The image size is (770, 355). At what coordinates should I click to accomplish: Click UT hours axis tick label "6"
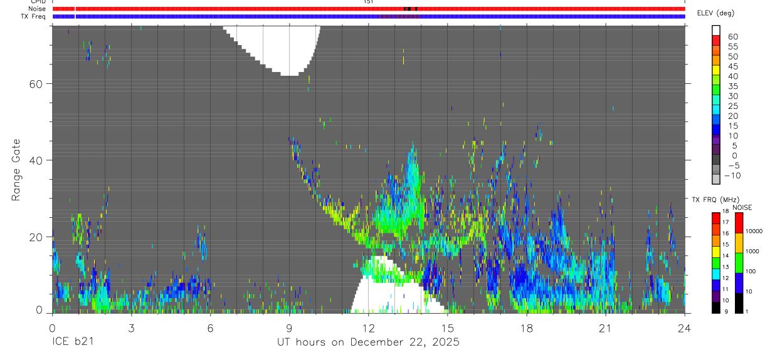click(210, 327)
